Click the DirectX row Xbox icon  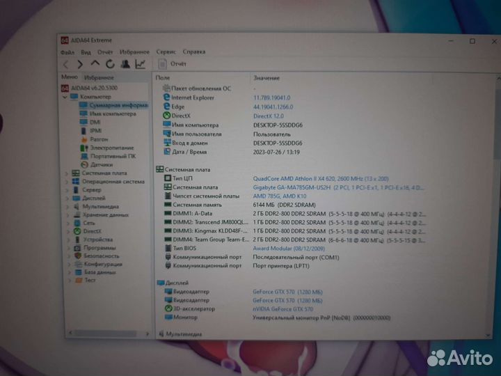(166, 116)
